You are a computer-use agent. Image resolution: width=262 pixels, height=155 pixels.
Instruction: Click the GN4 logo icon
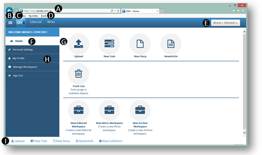pyautogui.click(x=21, y=23)
